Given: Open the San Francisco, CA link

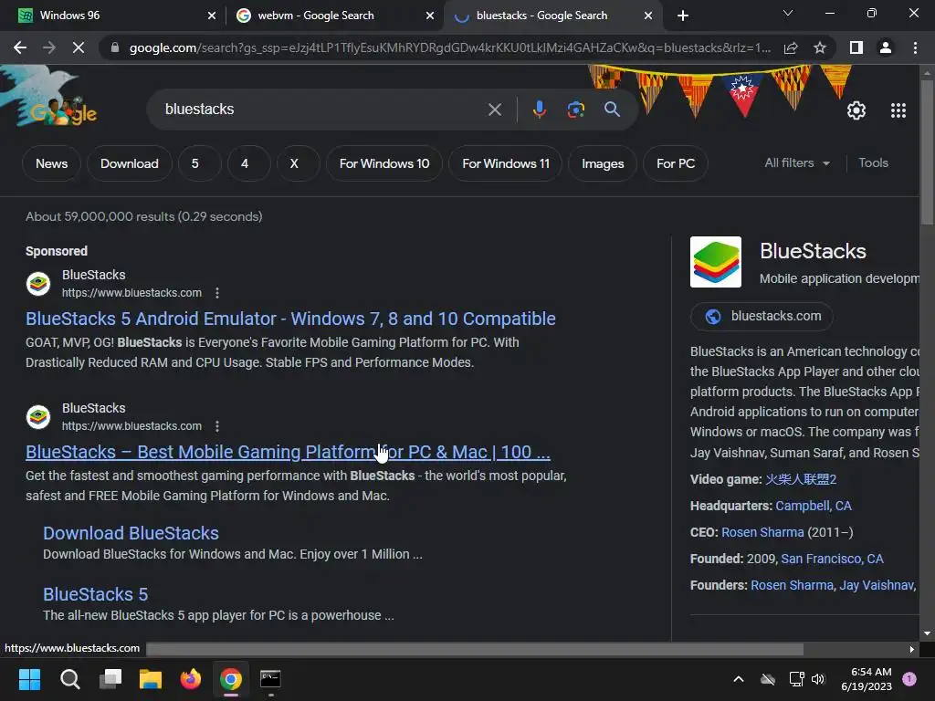Looking at the screenshot, I should (832, 560).
